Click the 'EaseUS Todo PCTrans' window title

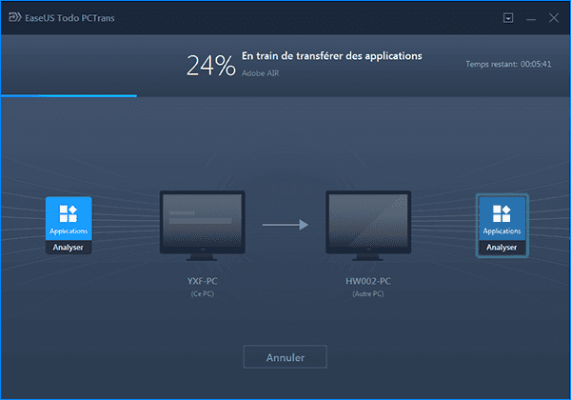tap(69, 18)
